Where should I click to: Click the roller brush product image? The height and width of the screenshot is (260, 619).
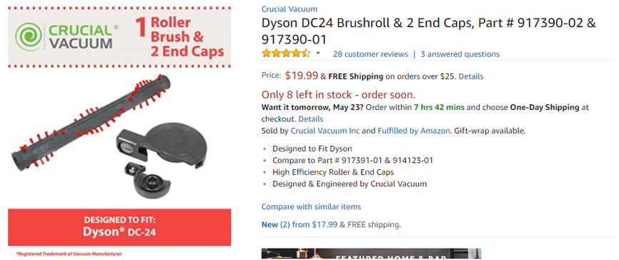click(x=91, y=121)
